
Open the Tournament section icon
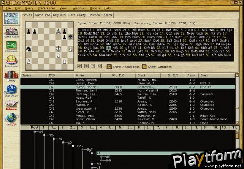pos(12,61)
